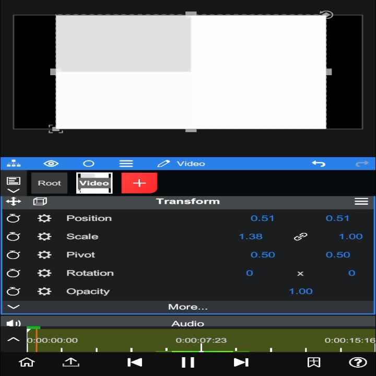Toggle the Position keyframe stopwatch
This screenshot has height=376, width=376.
tap(14, 218)
